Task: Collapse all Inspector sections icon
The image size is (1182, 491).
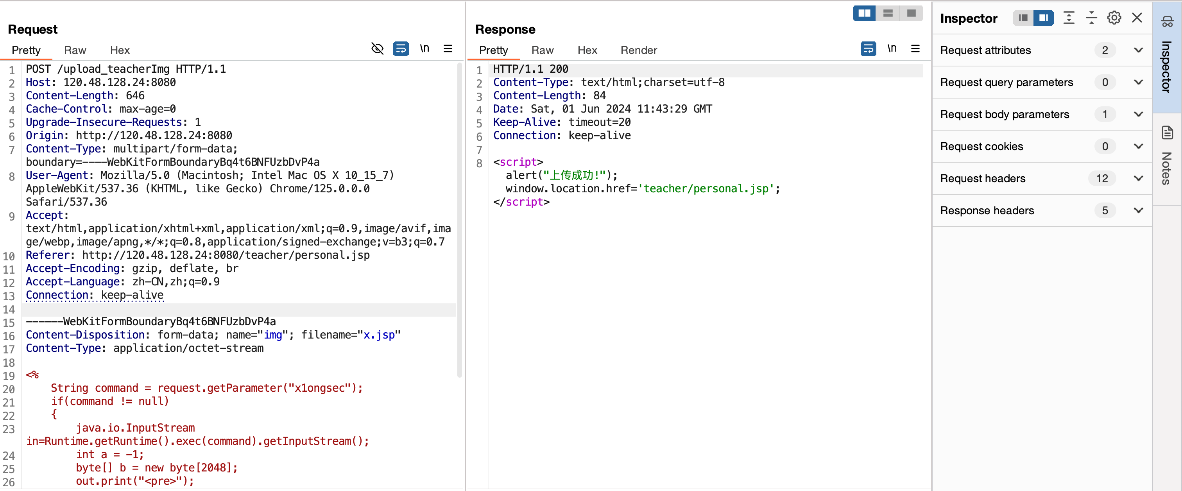Action: (1091, 18)
